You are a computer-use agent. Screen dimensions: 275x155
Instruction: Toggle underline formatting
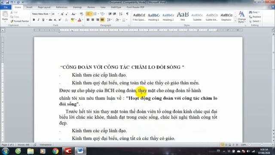coord(43,20)
